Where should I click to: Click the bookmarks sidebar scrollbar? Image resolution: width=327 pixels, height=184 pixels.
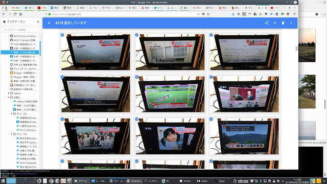(x=40, y=49)
